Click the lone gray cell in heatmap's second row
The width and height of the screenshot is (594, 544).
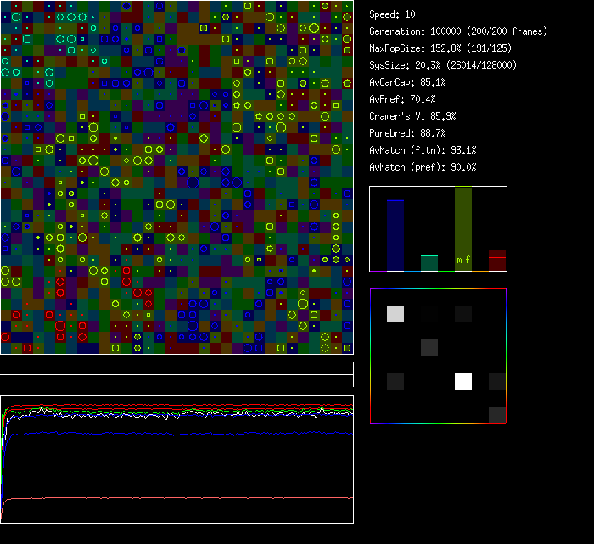tap(429, 348)
